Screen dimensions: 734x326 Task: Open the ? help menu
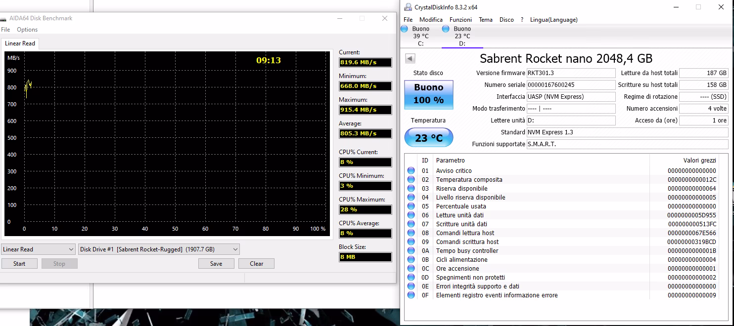click(522, 20)
